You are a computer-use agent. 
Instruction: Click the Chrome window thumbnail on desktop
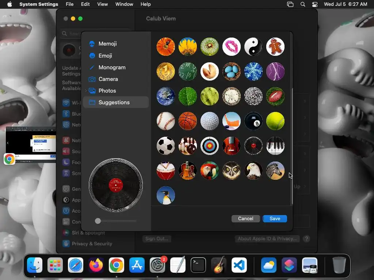click(x=31, y=144)
